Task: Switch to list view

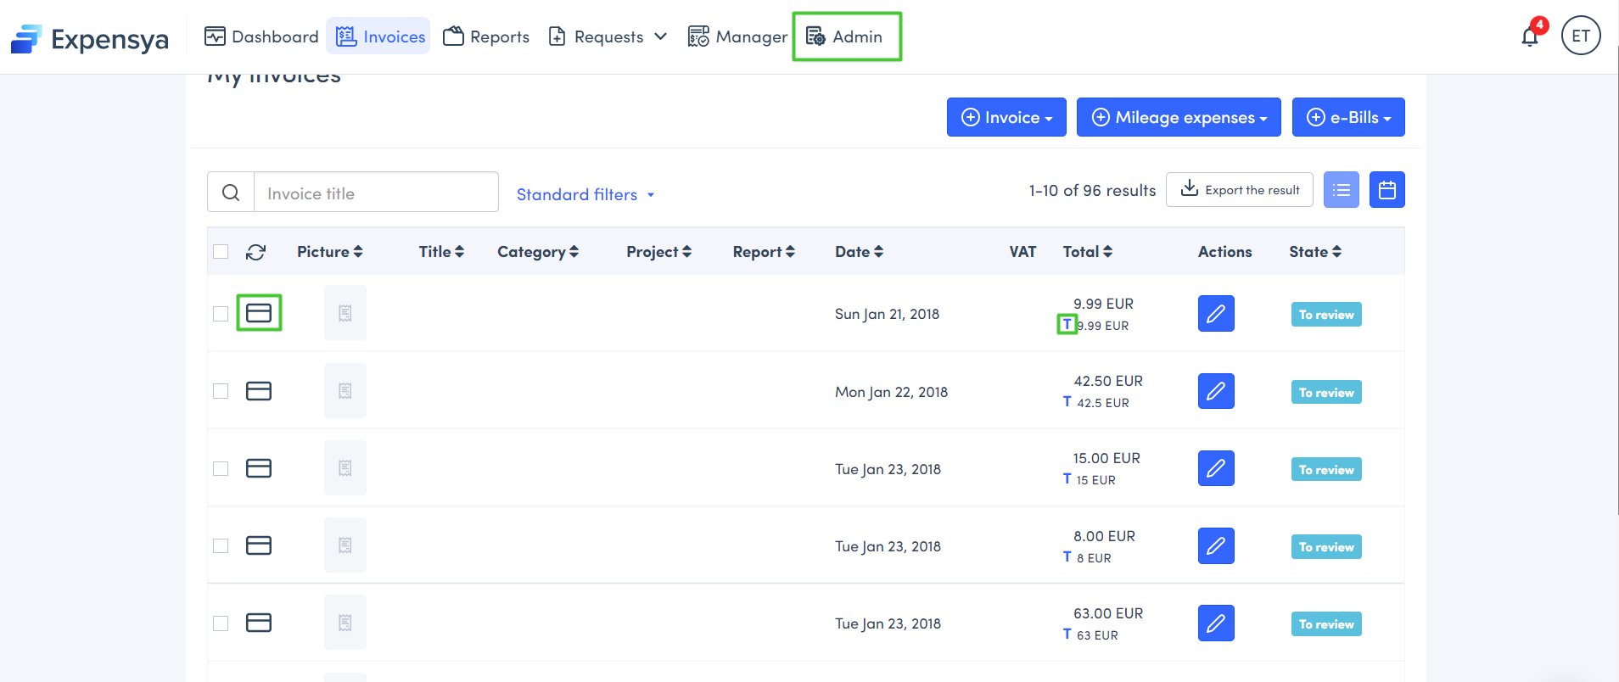Action: (x=1341, y=190)
